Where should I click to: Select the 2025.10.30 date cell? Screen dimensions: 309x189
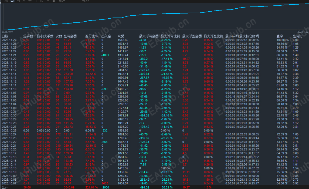click(9, 116)
